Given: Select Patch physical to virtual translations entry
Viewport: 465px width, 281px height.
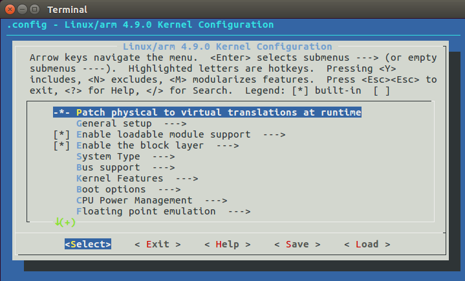Looking at the screenshot, I should [x=218, y=112].
